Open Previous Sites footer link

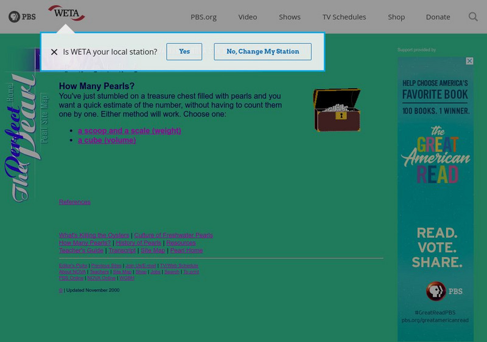point(106,265)
